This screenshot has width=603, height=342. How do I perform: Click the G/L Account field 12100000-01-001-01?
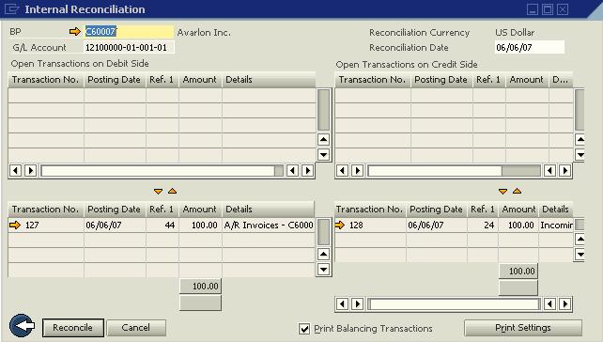[129, 47]
